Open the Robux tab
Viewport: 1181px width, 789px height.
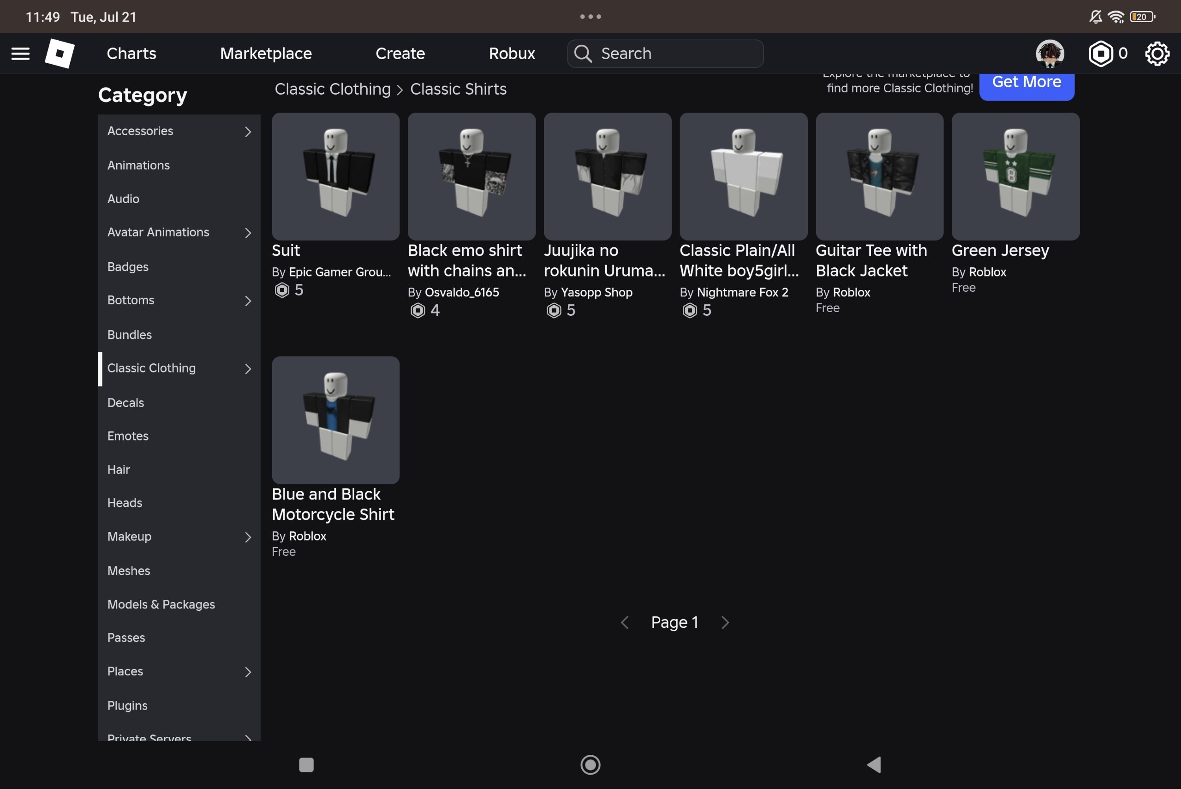pyautogui.click(x=512, y=54)
